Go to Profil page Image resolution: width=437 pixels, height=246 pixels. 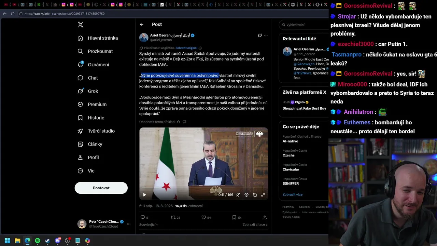88,158
